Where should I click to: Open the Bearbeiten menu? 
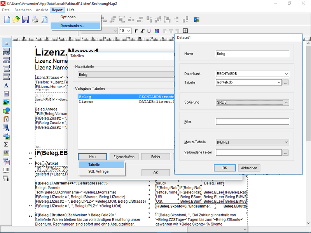coord(23,10)
